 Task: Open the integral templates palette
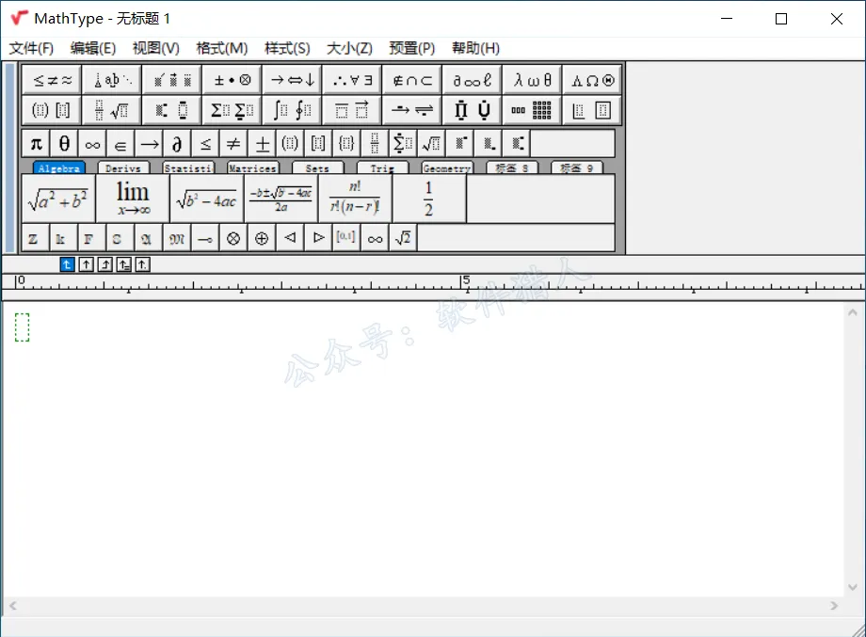pyautogui.click(x=292, y=110)
